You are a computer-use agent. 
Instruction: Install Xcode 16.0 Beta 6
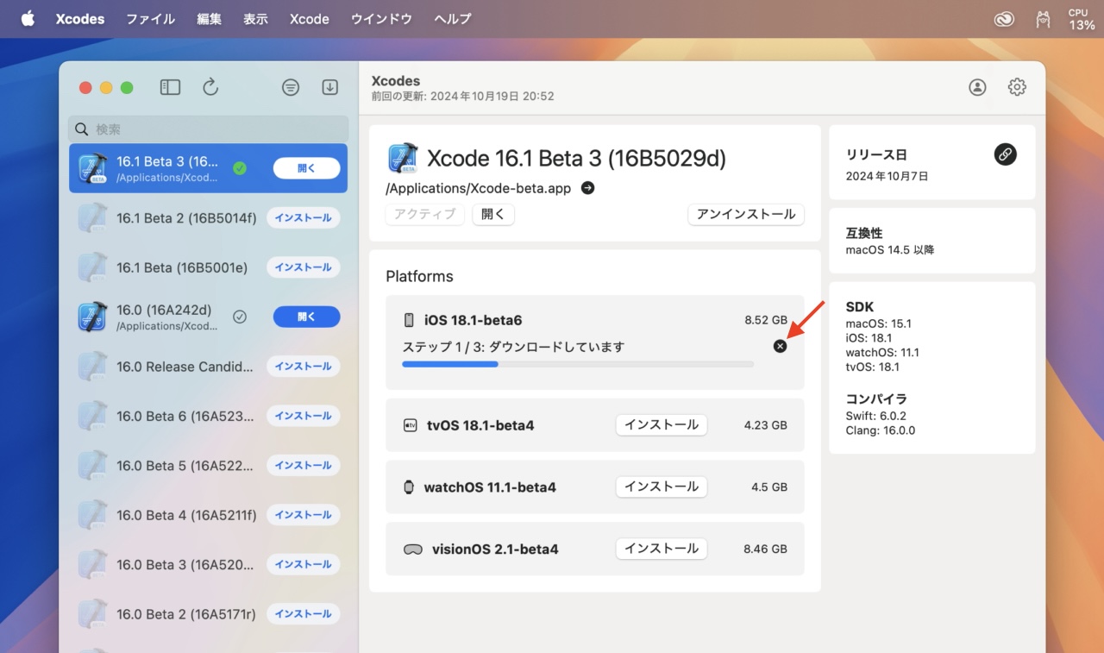303,416
